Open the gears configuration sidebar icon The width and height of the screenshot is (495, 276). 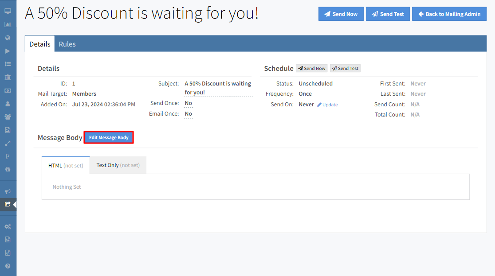(x=8, y=226)
